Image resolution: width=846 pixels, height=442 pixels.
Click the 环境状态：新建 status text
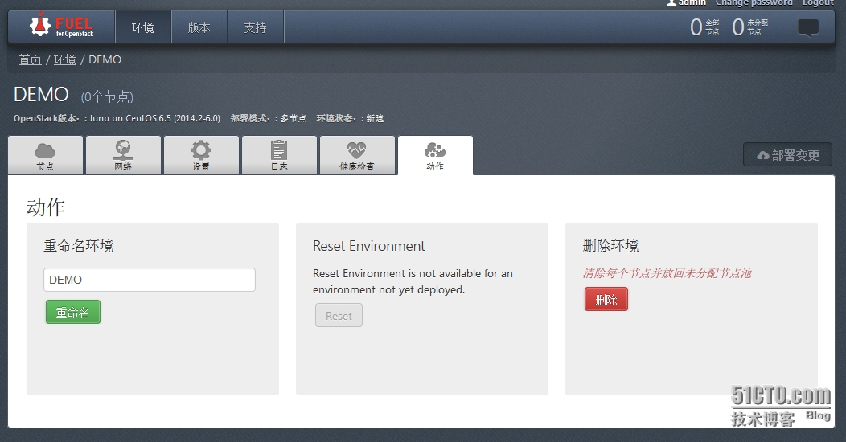click(x=350, y=118)
